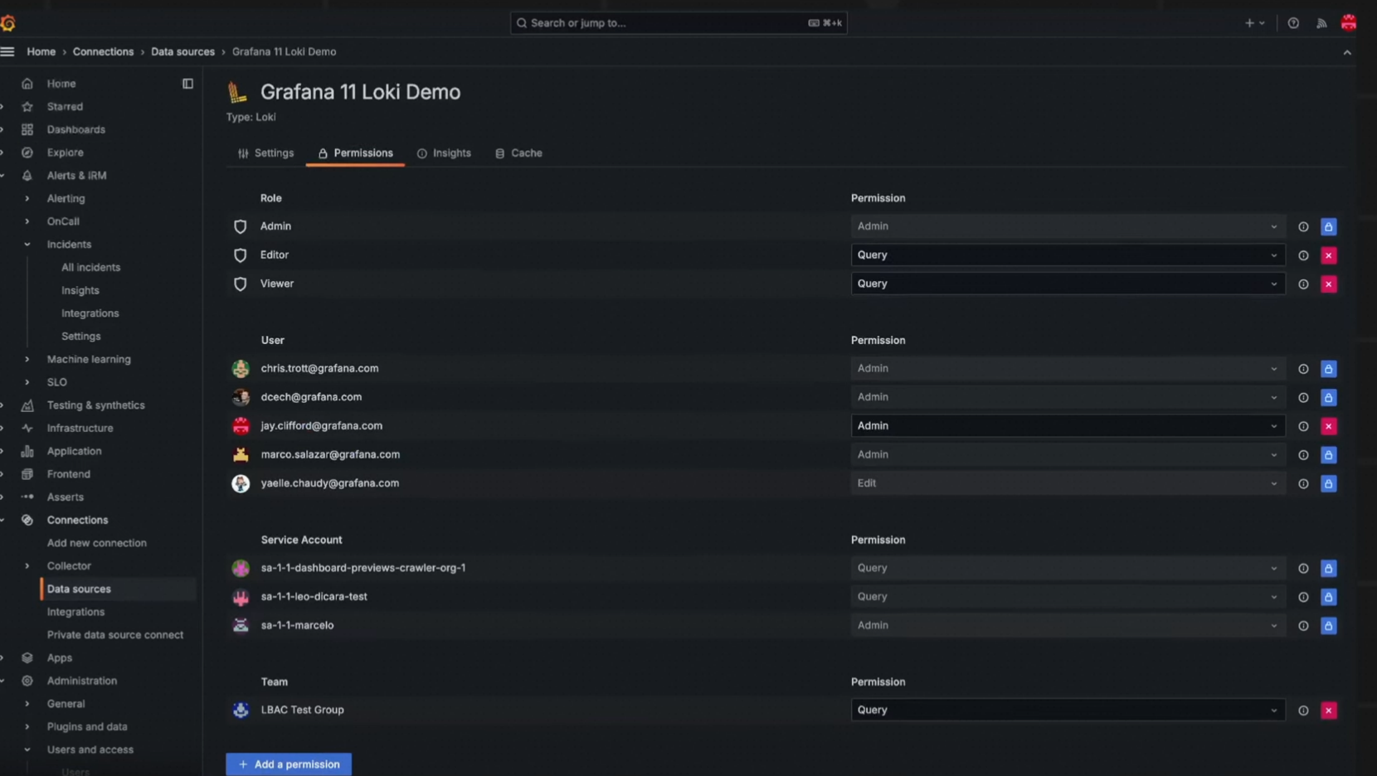Open Dashboards in the sidebar
The height and width of the screenshot is (776, 1377).
[76, 129]
